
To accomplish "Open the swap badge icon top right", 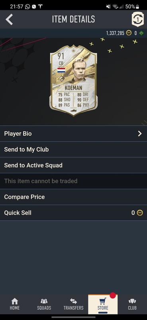I will 138,19.
